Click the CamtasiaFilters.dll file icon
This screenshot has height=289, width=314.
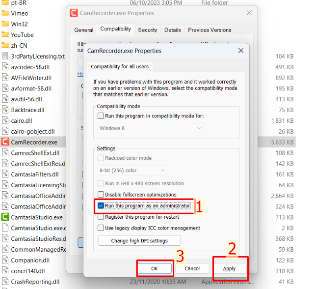(x=5, y=174)
